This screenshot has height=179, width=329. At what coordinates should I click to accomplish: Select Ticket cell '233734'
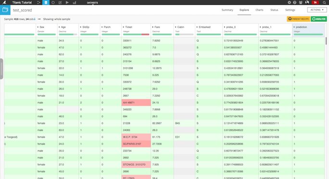[x=136, y=151]
